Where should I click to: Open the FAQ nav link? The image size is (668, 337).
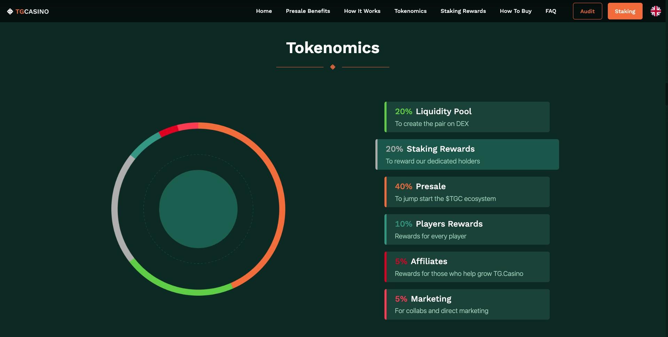click(x=551, y=11)
